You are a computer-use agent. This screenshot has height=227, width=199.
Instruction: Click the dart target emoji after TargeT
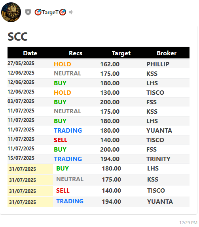tap(63, 12)
